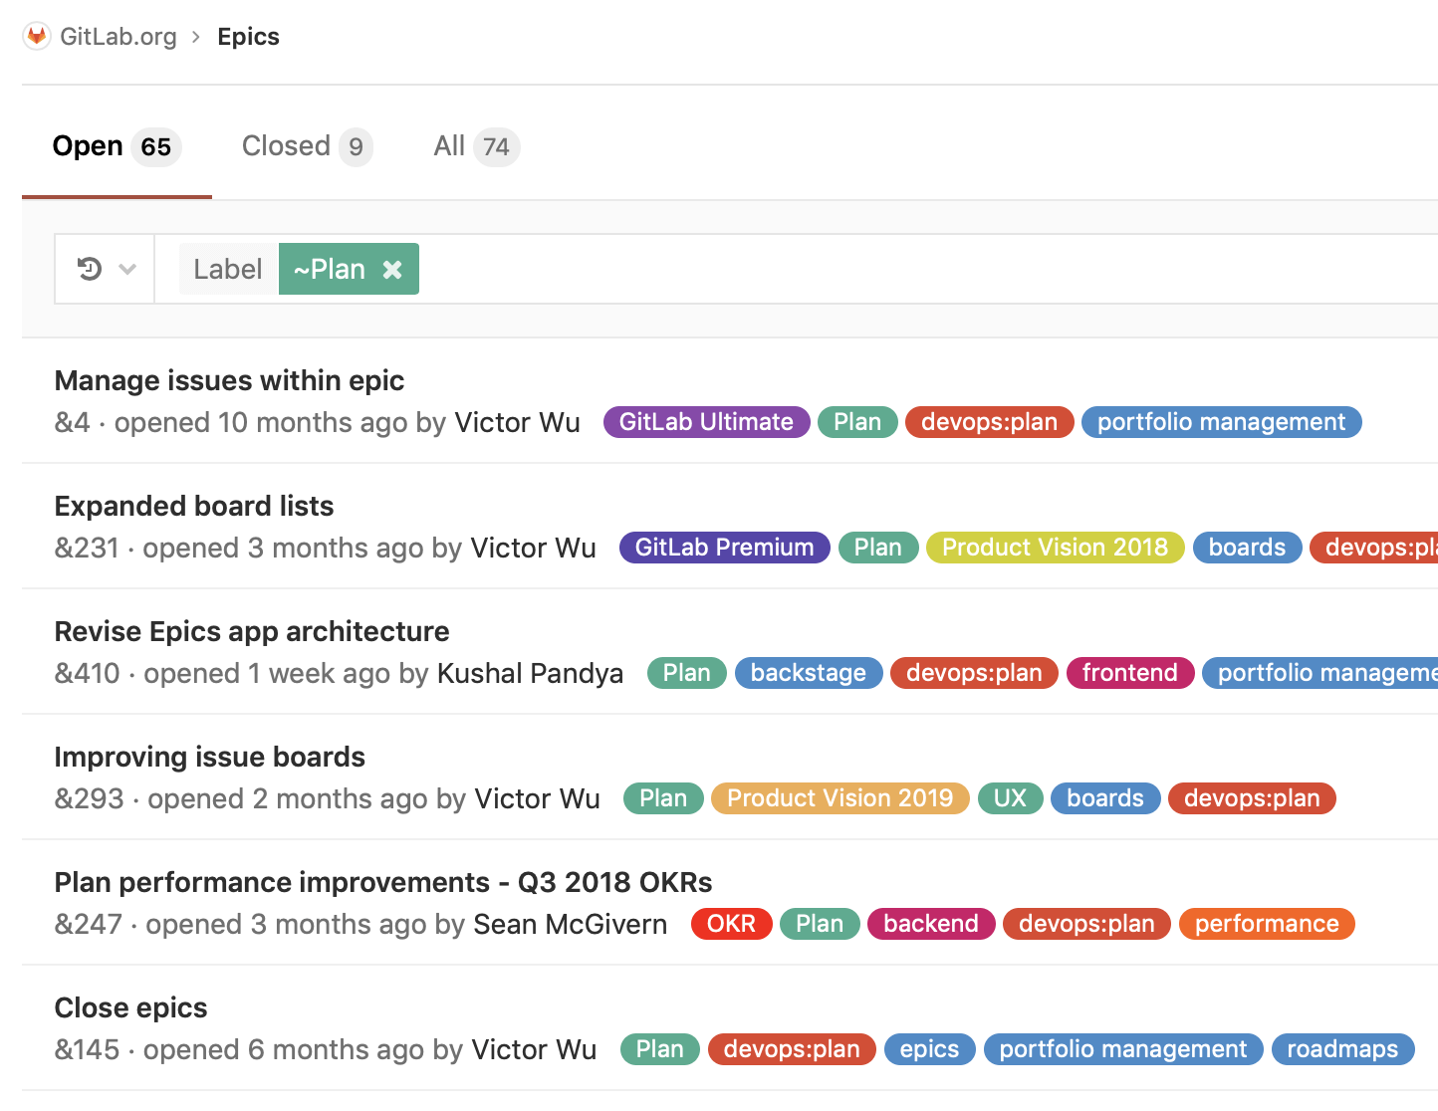Click the empty search filter input area

[896, 269]
